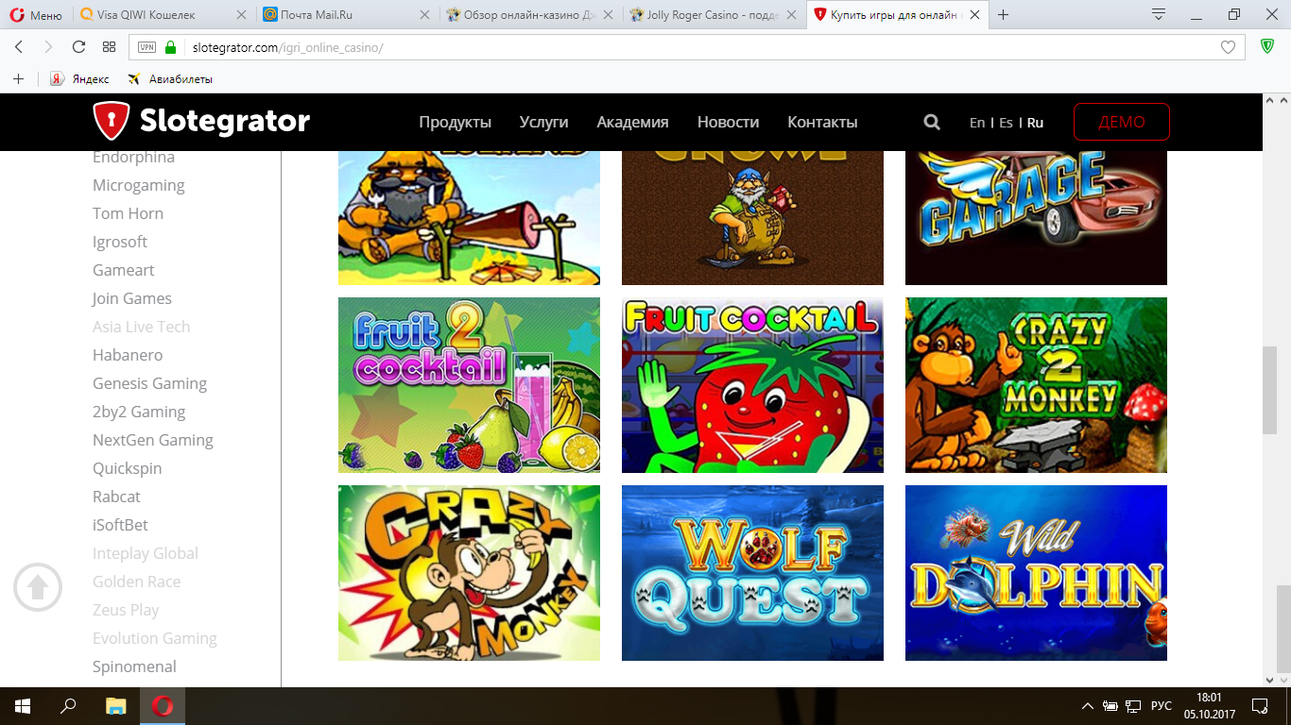Switch to the Jolly Roger Casino tab
Viewport: 1291px width, 725px height.
tap(714, 15)
